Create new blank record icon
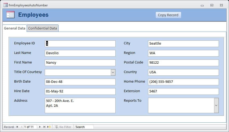229x132 pixels. click(49, 127)
